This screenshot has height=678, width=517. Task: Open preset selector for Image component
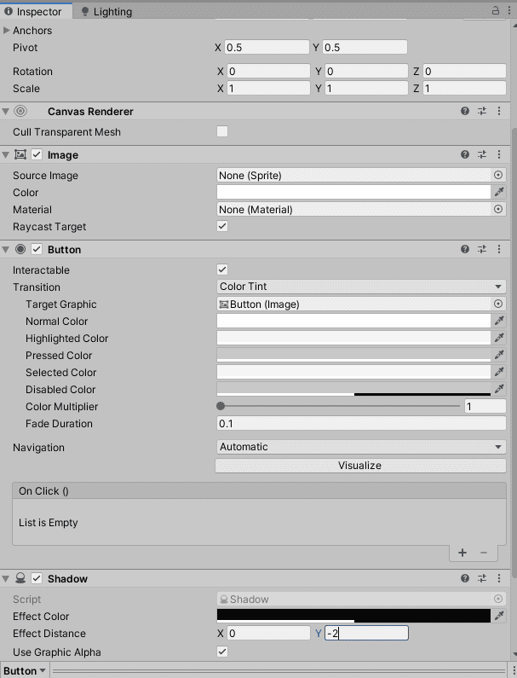[x=481, y=154]
